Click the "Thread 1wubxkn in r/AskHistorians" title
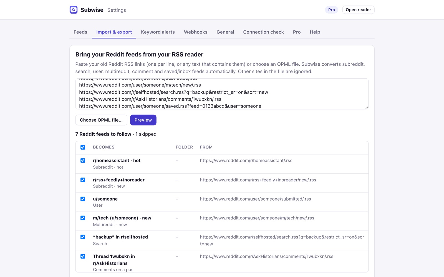The height and width of the screenshot is (277, 444). [114, 260]
